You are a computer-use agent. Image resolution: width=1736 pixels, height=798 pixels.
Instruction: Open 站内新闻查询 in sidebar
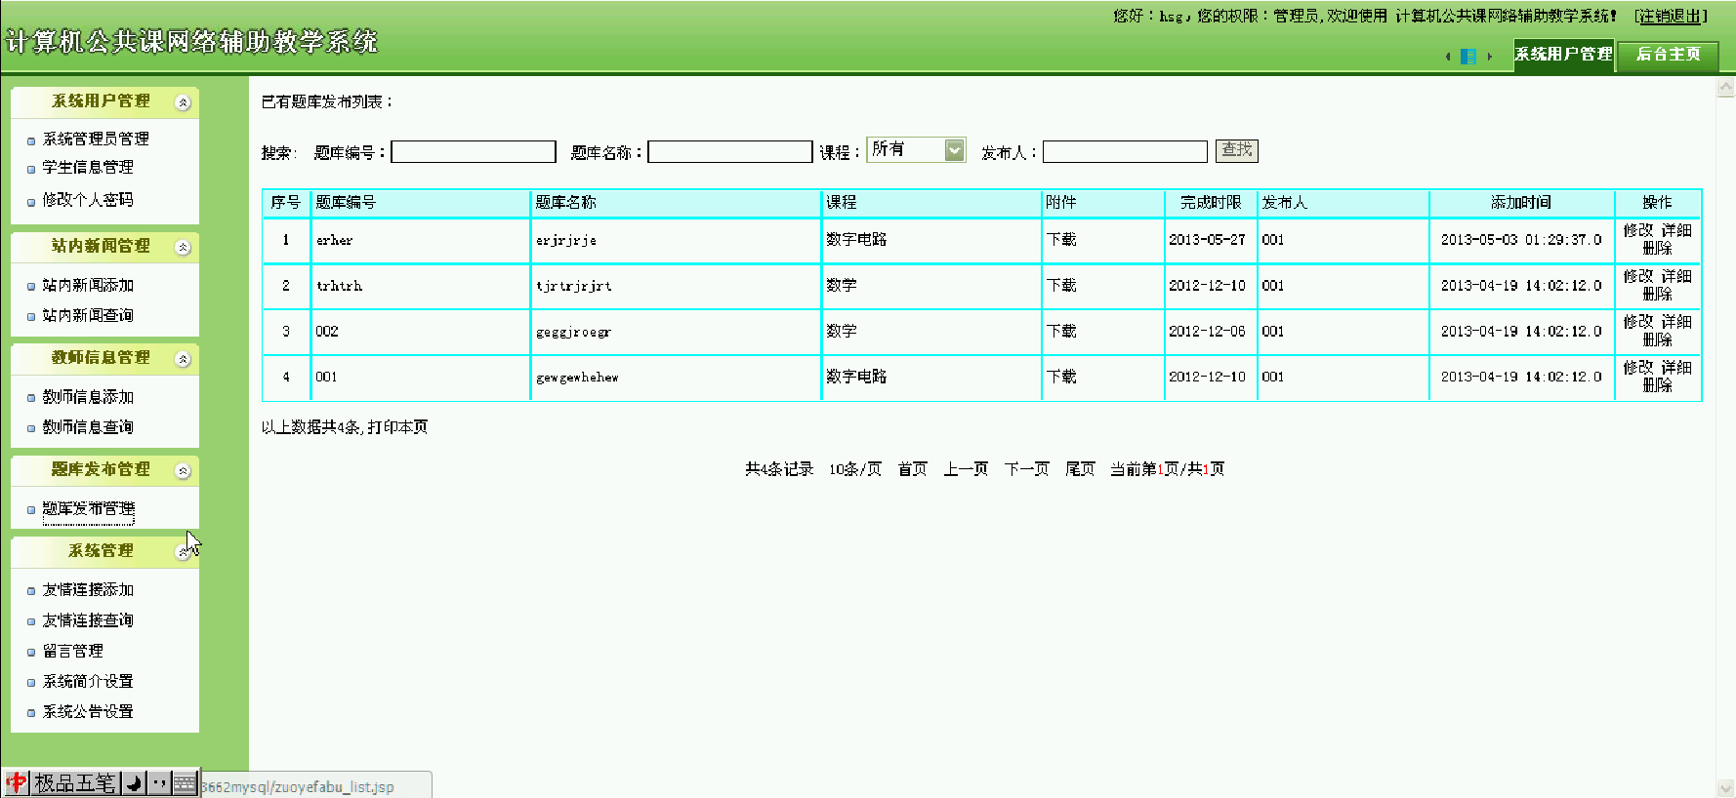pyautogui.click(x=88, y=316)
